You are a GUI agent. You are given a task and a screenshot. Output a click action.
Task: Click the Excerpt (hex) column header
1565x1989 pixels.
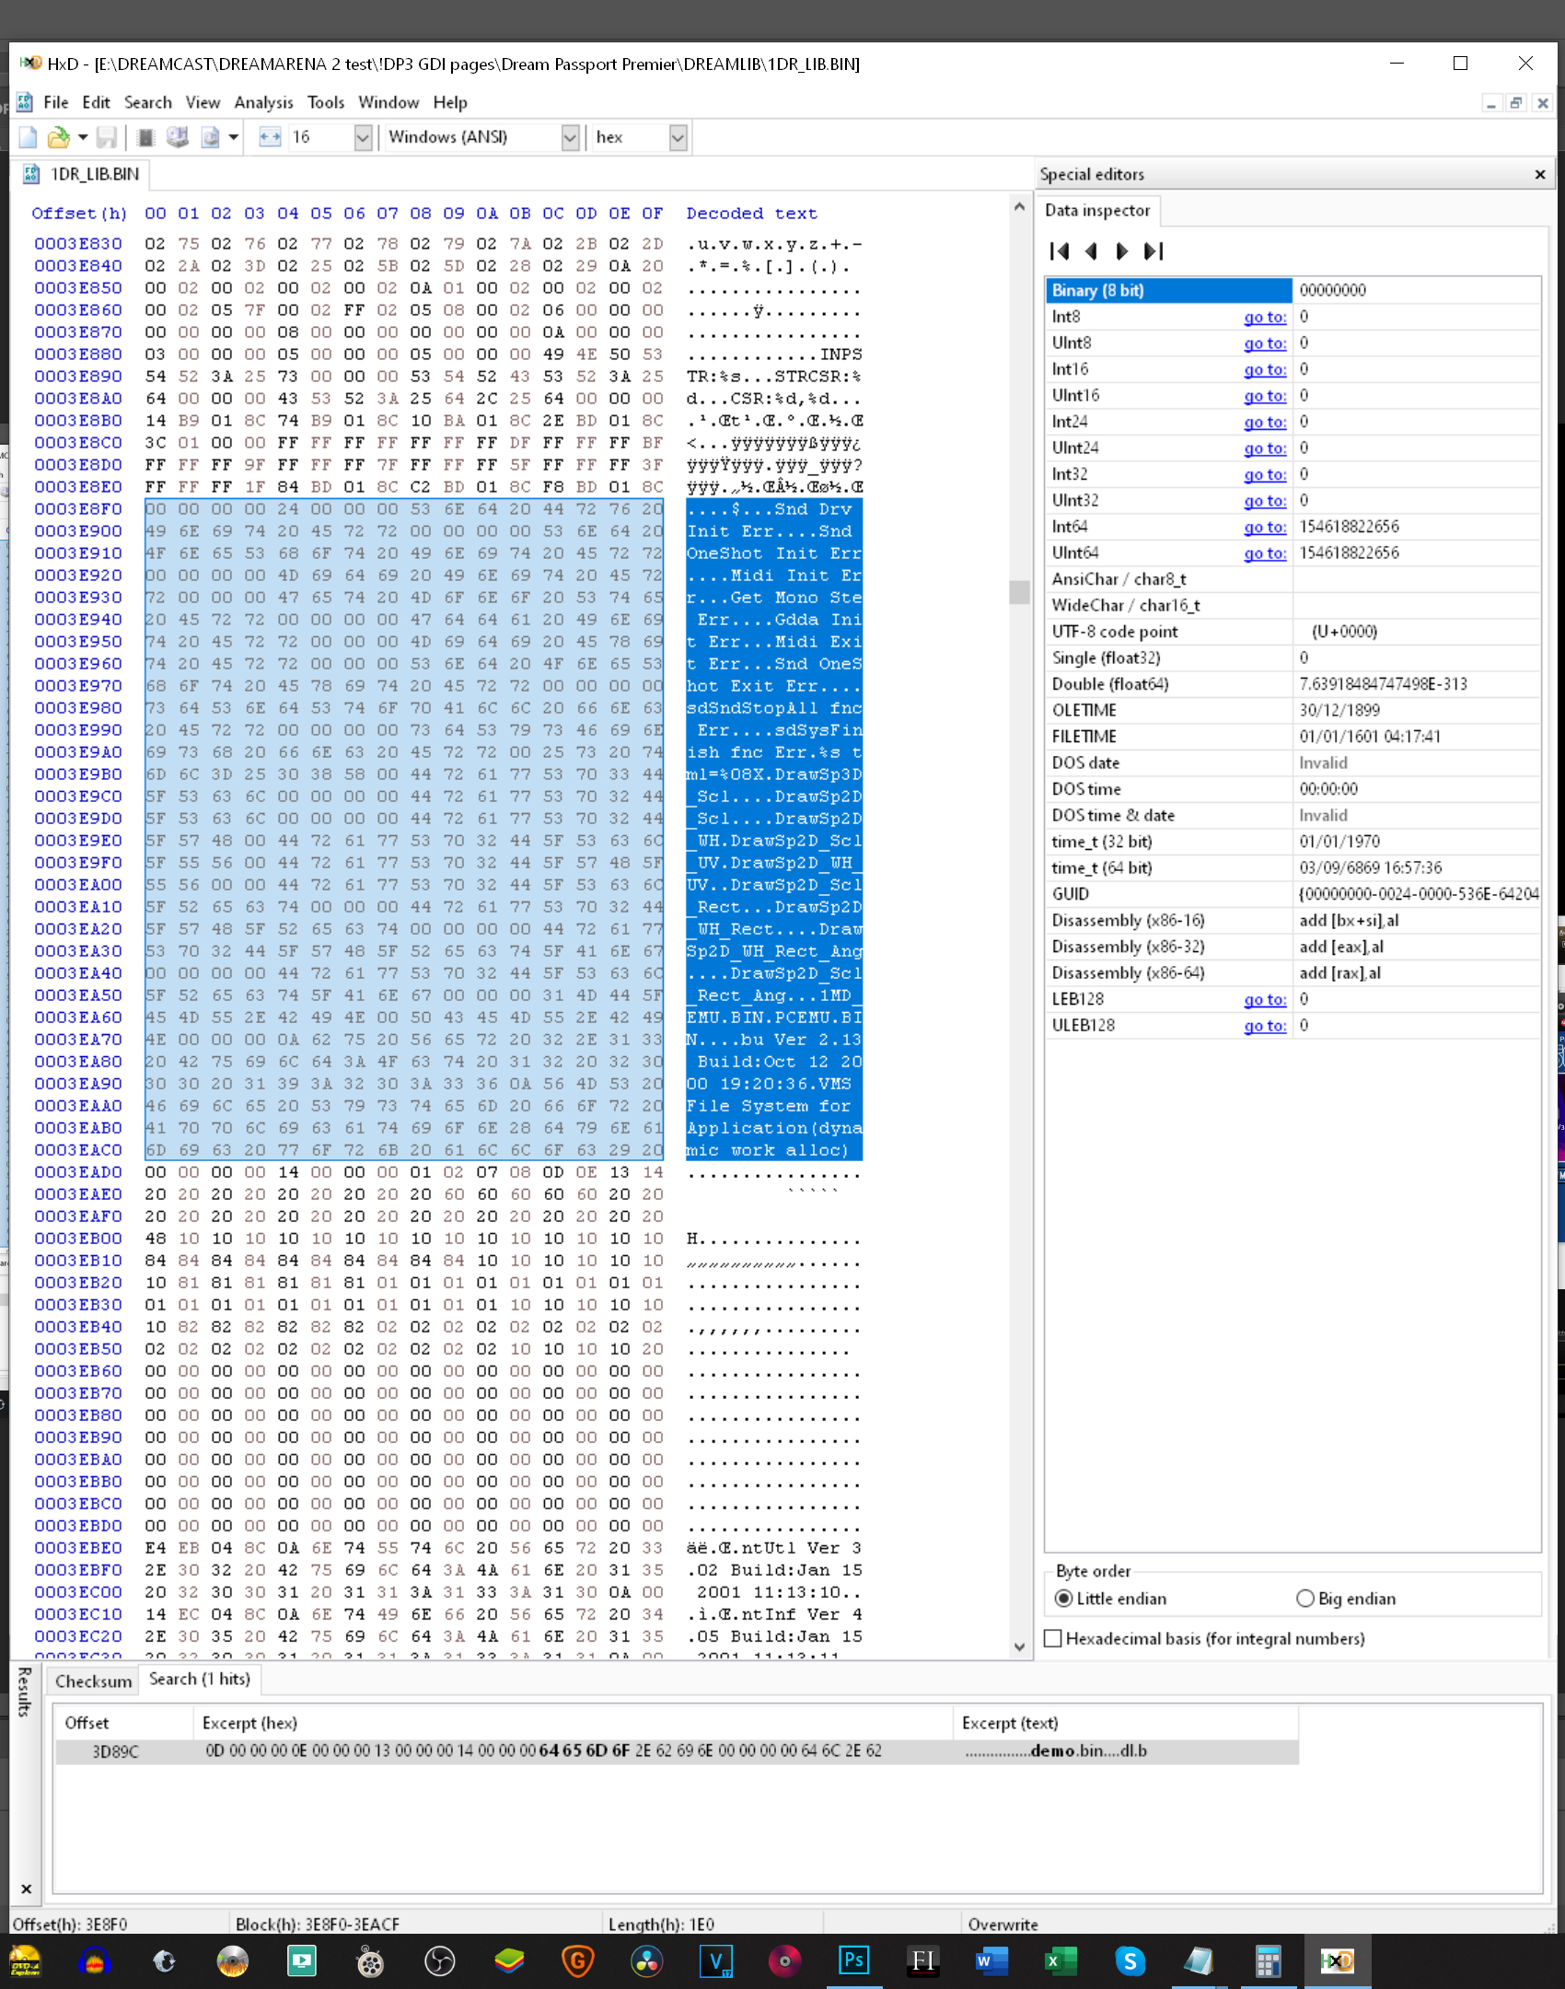click(x=573, y=1723)
